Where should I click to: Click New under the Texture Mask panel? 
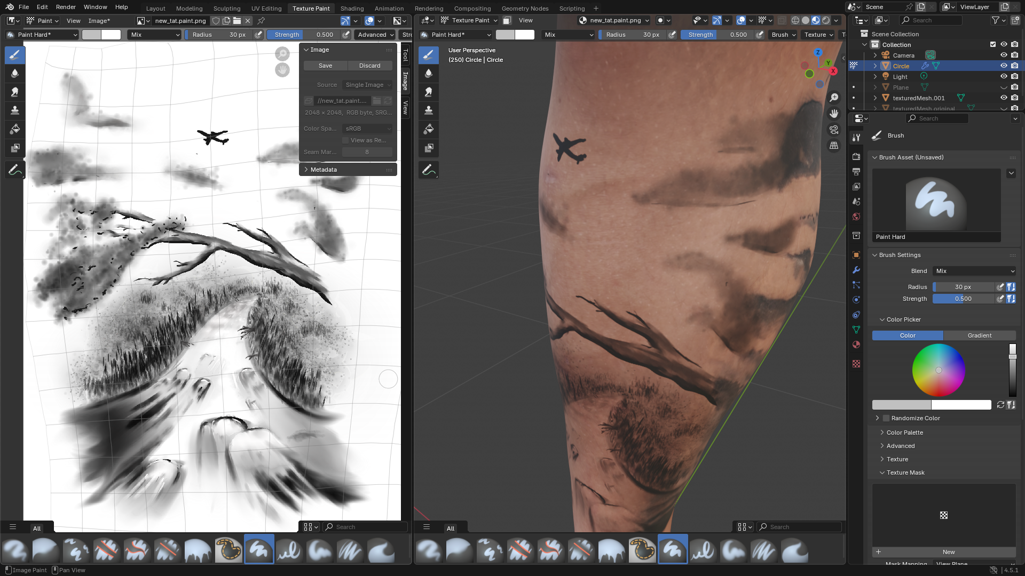point(948,552)
